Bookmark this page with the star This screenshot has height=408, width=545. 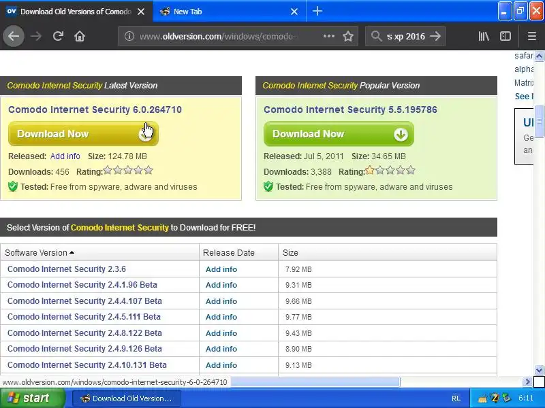click(348, 36)
